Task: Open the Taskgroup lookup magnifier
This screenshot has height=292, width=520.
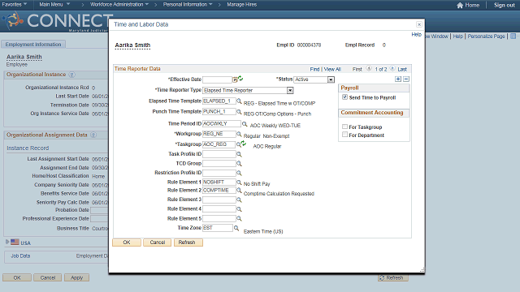Action: (x=238, y=144)
